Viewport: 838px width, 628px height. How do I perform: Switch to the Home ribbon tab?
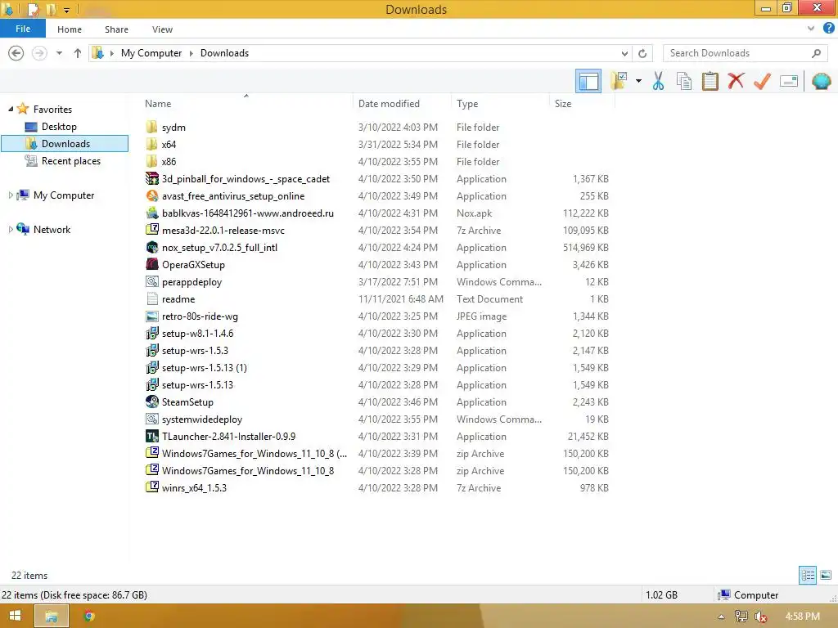(x=70, y=29)
